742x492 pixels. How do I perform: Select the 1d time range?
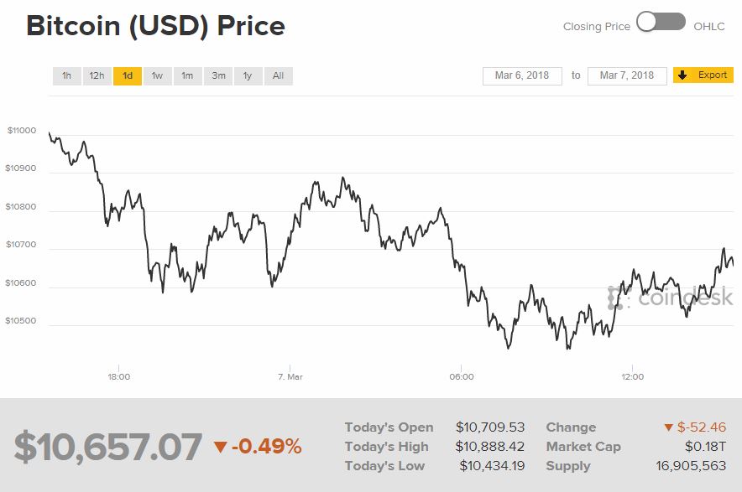(128, 76)
